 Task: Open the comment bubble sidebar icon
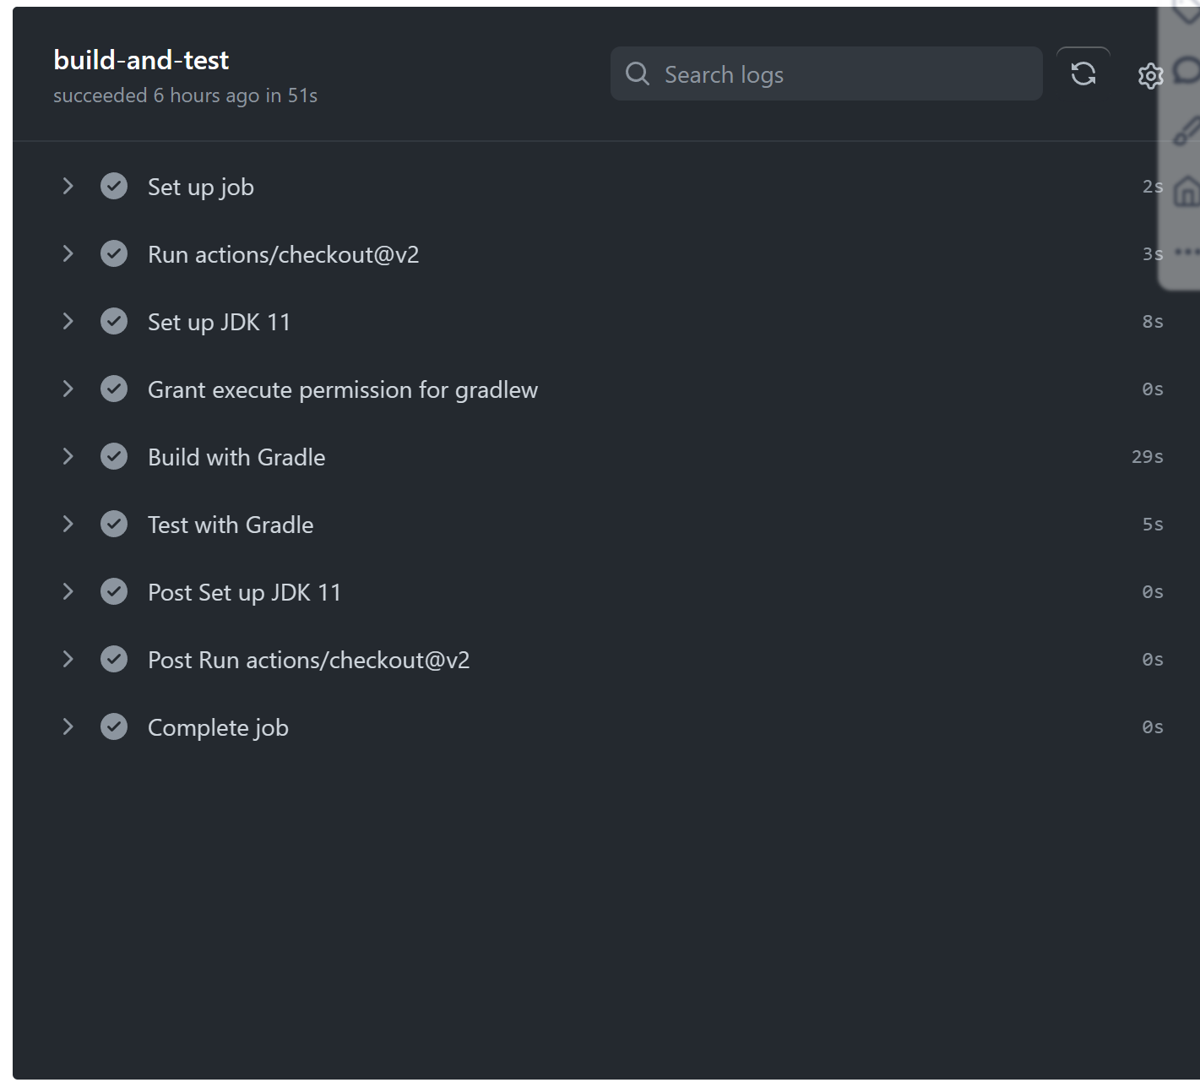(1187, 71)
